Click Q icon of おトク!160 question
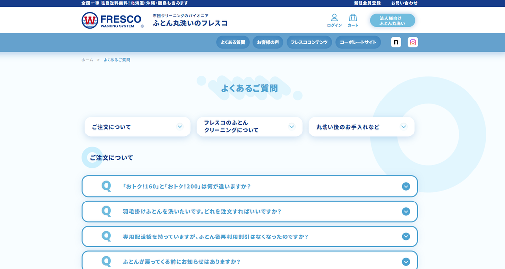Viewport: 505px width, 269px height. point(107,186)
